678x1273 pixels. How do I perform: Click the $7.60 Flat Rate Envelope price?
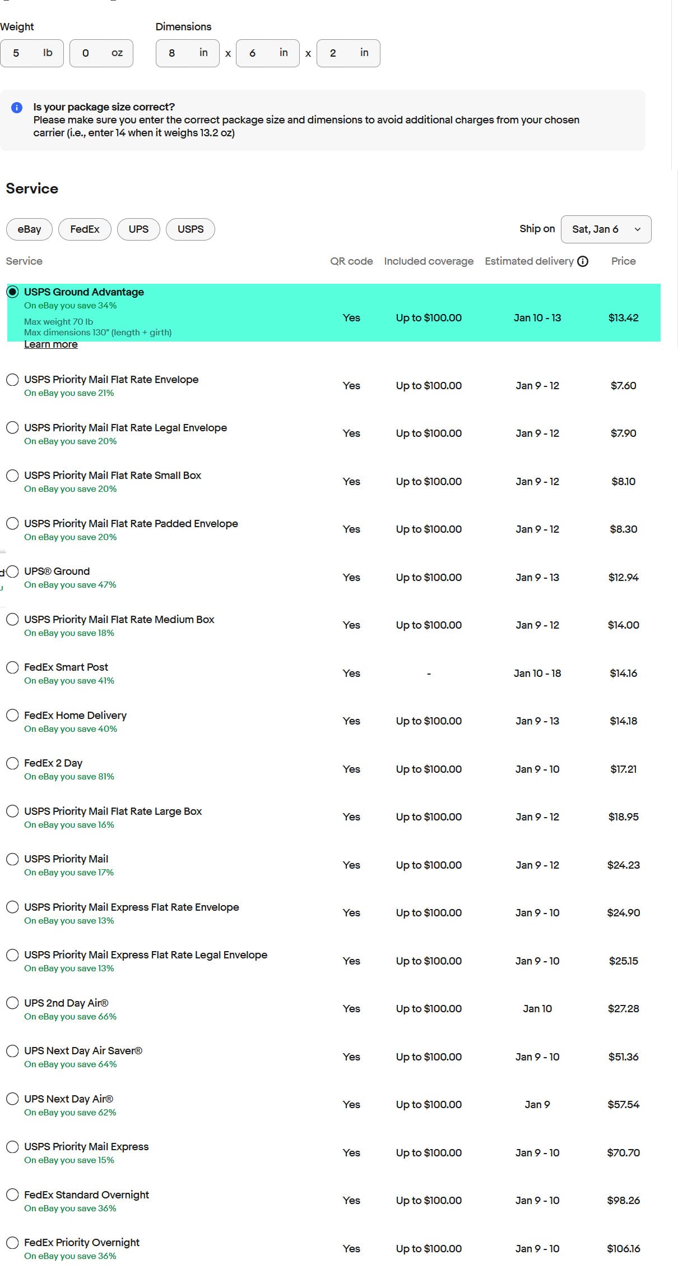[x=624, y=386]
